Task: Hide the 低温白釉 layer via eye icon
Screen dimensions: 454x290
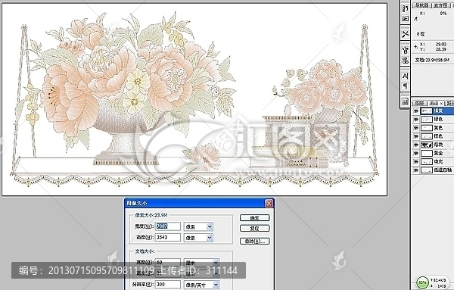Action: 415,170
